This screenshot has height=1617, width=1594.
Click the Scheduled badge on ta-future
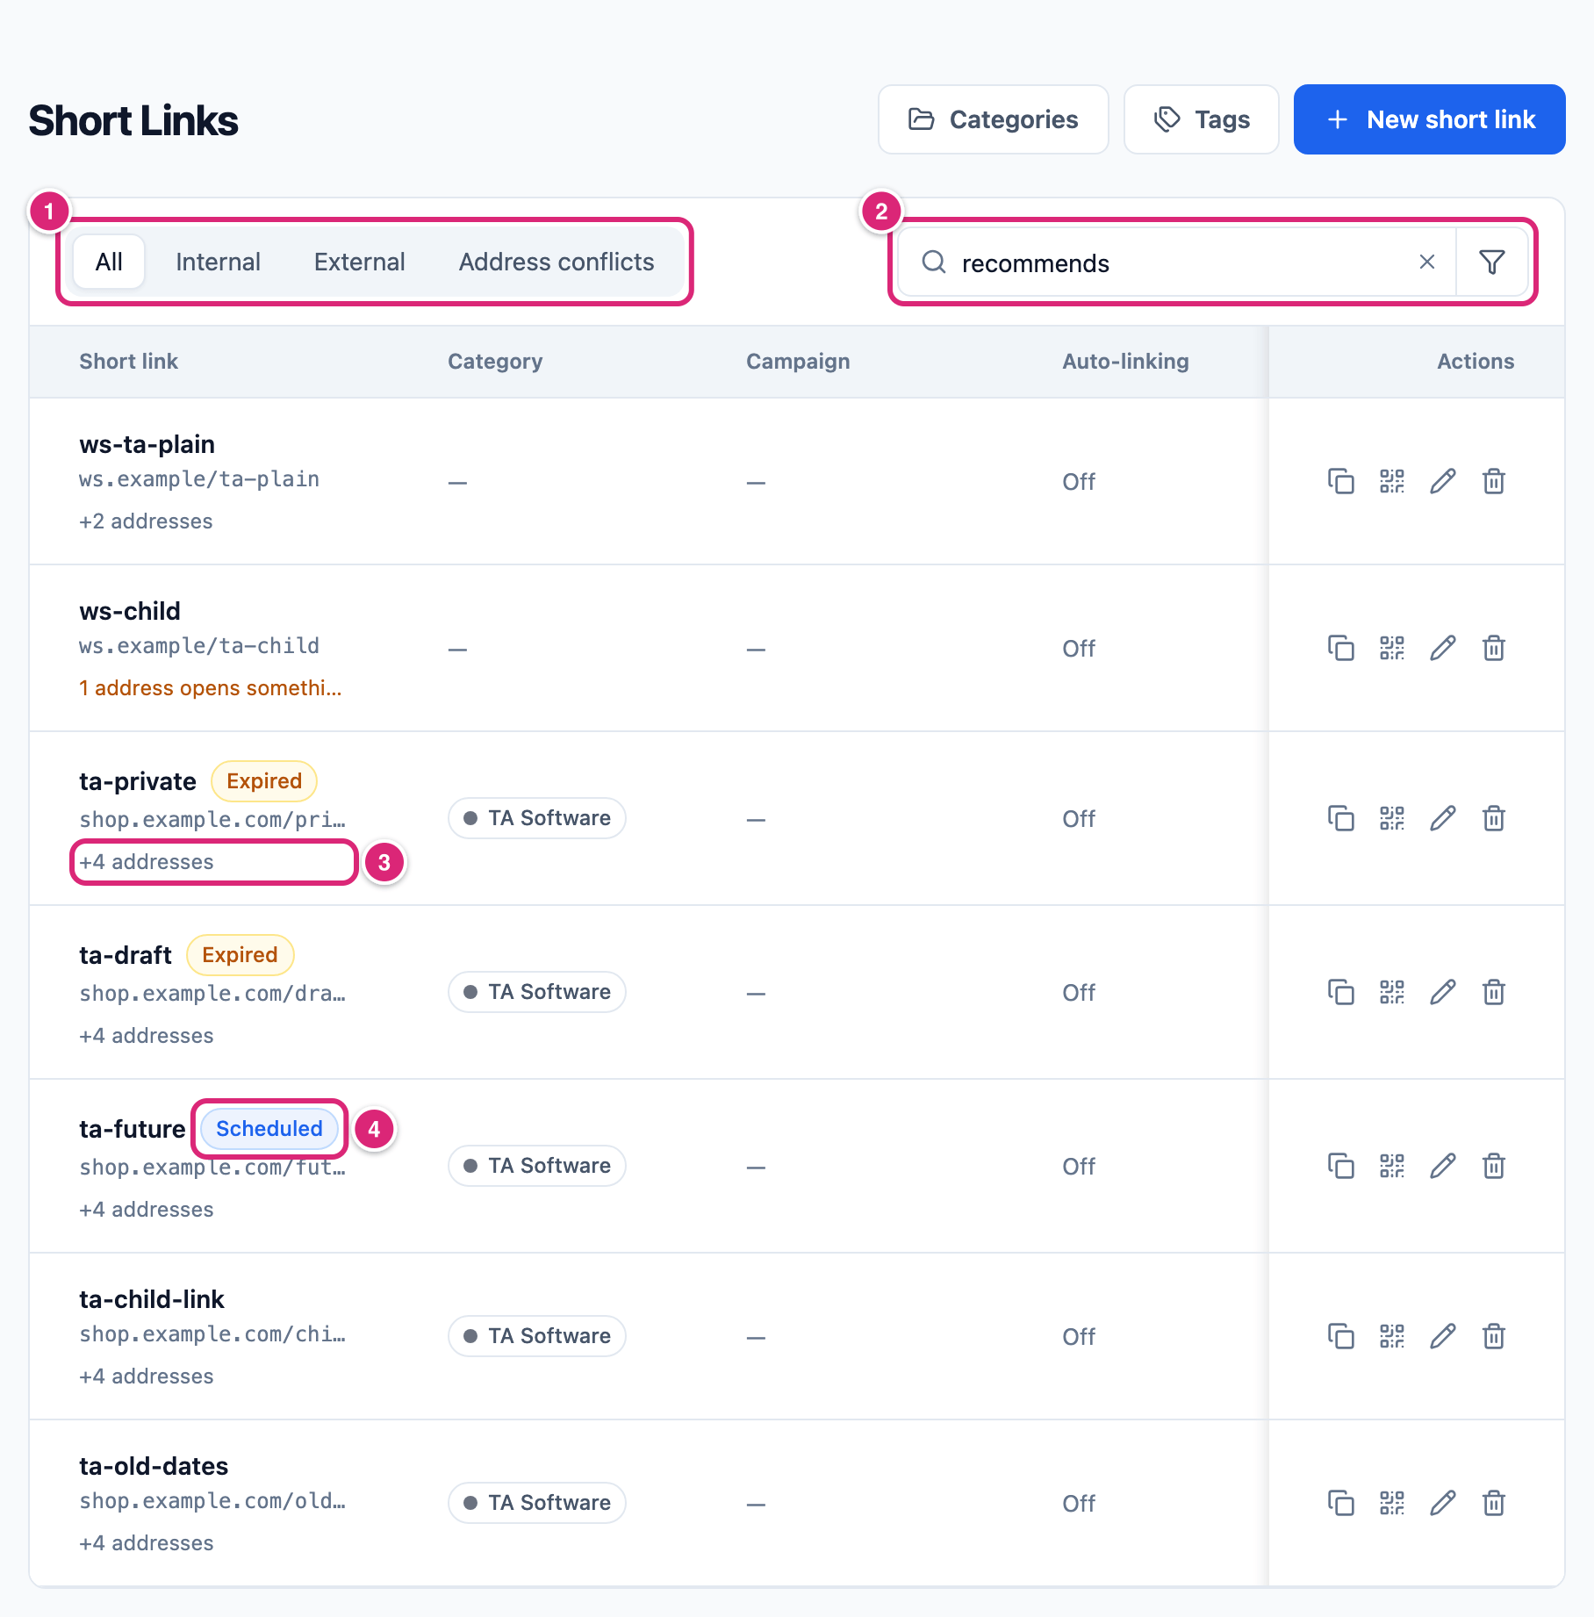coord(269,1129)
